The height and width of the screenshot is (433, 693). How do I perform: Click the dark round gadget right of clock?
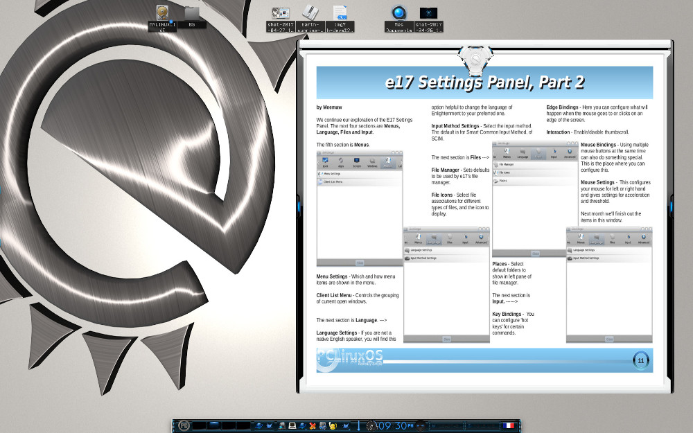(x=420, y=425)
